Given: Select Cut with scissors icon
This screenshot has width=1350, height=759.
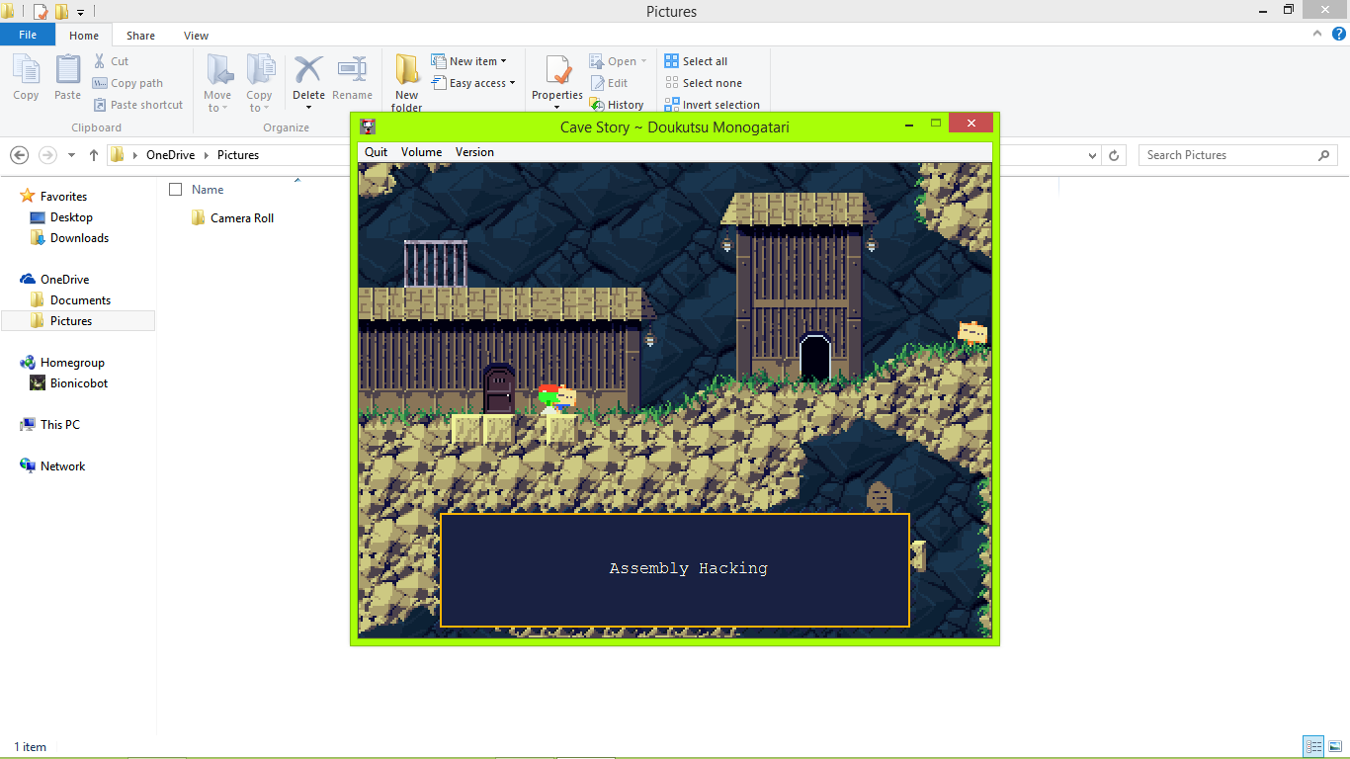Looking at the screenshot, I should click(111, 61).
